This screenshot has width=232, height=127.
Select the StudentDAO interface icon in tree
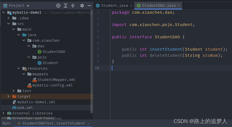(x=39, y=52)
